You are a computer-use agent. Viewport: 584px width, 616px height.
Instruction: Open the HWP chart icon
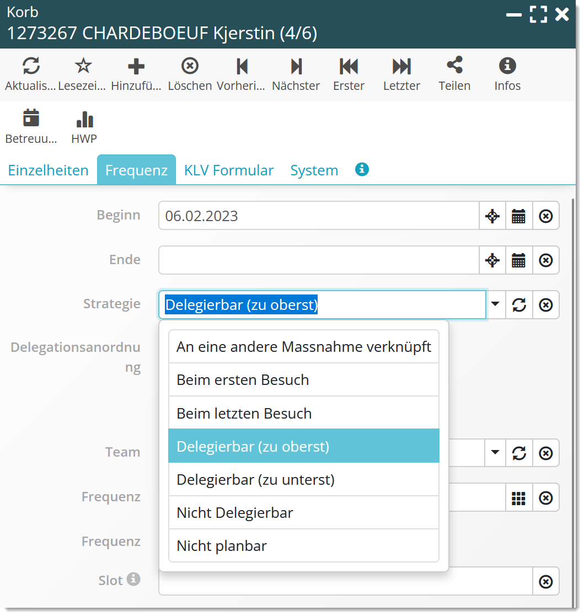[84, 119]
